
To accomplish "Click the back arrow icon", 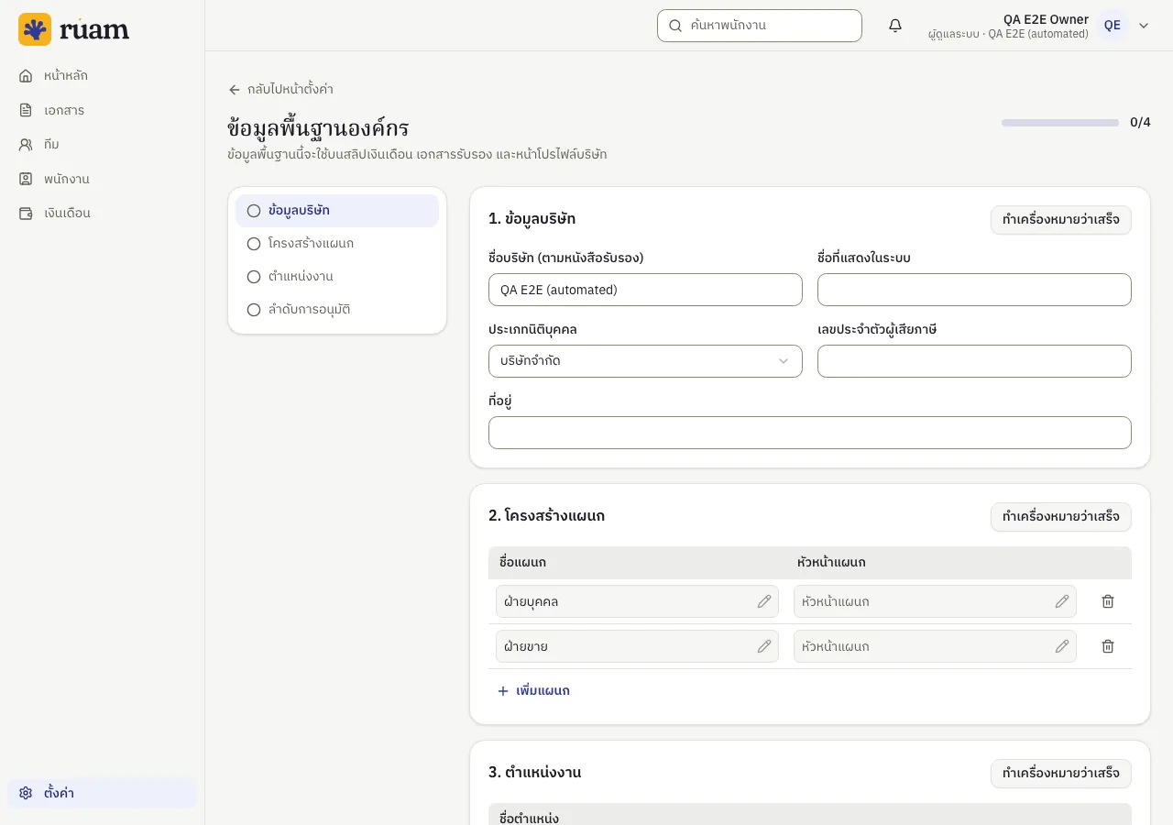I will click(235, 90).
